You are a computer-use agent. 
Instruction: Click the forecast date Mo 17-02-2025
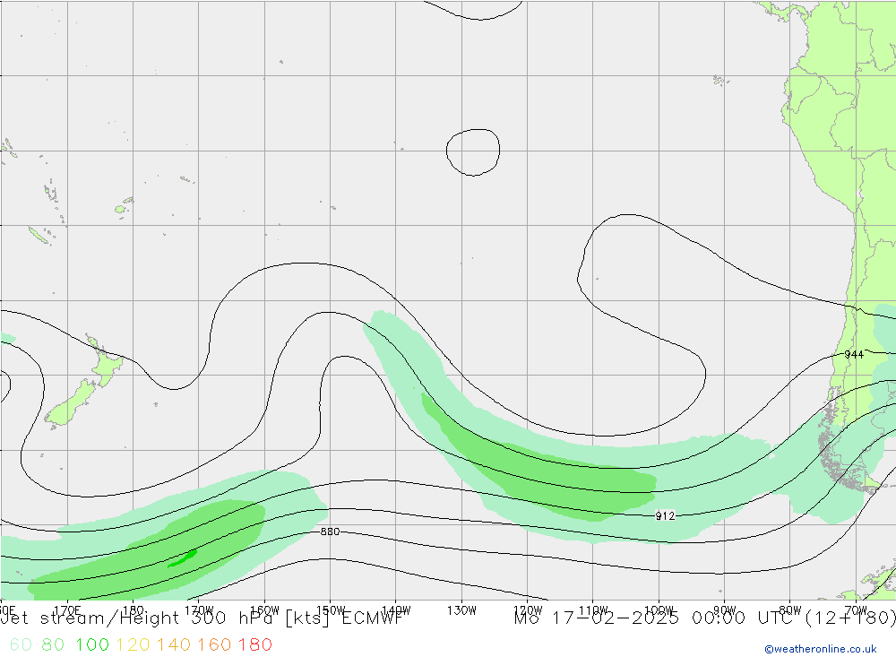pyautogui.click(x=597, y=618)
